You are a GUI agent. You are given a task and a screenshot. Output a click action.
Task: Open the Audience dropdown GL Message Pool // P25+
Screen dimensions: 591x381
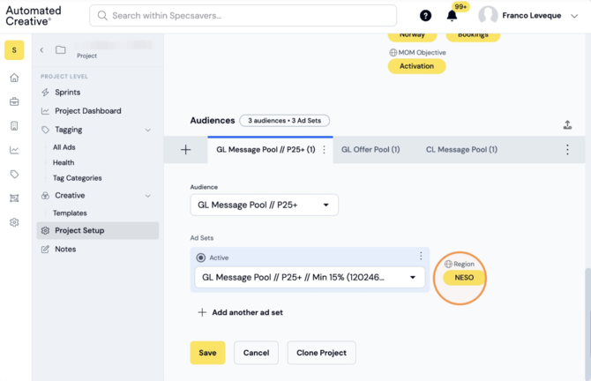click(x=265, y=205)
